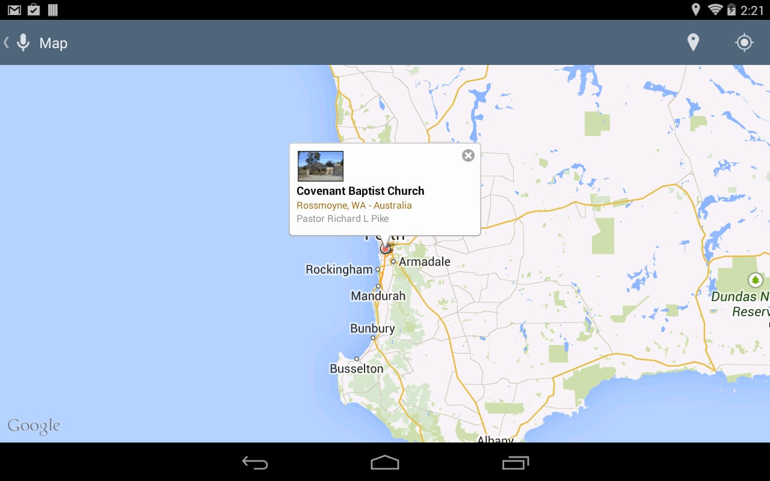Tap the battery status icon
770x481 pixels.
(x=731, y=10)
